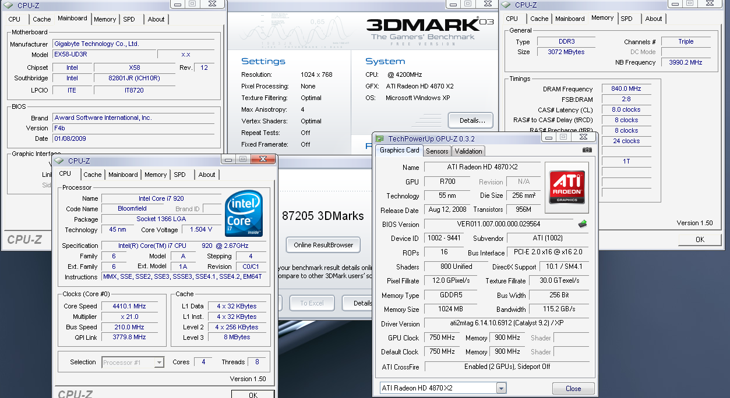Click the GPU-Z screenshot camera icon
Screen dimensions: 730x398
pos(587,150)
